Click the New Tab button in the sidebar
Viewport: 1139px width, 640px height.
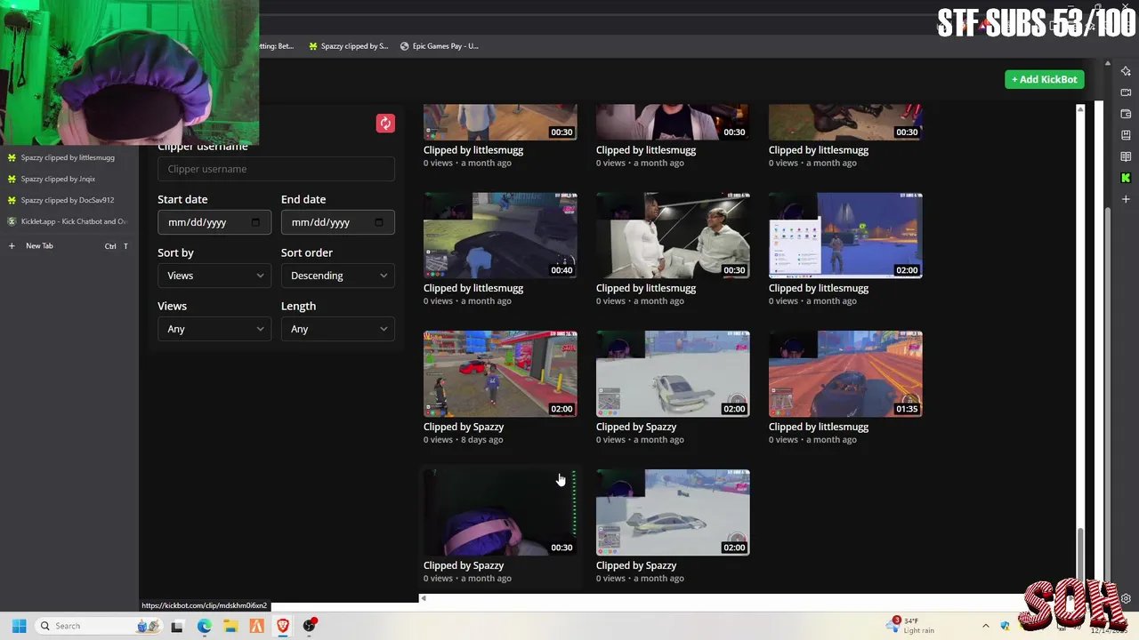[69, 245]
